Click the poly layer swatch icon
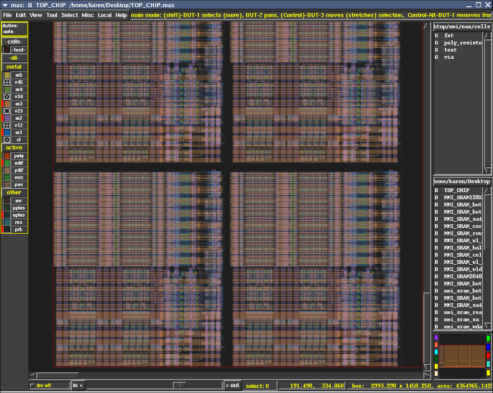The image size is (493, 393). [x=7, y=156]
